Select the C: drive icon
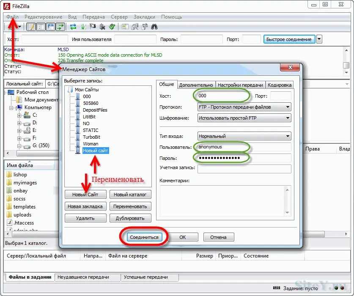 [27, 115]
